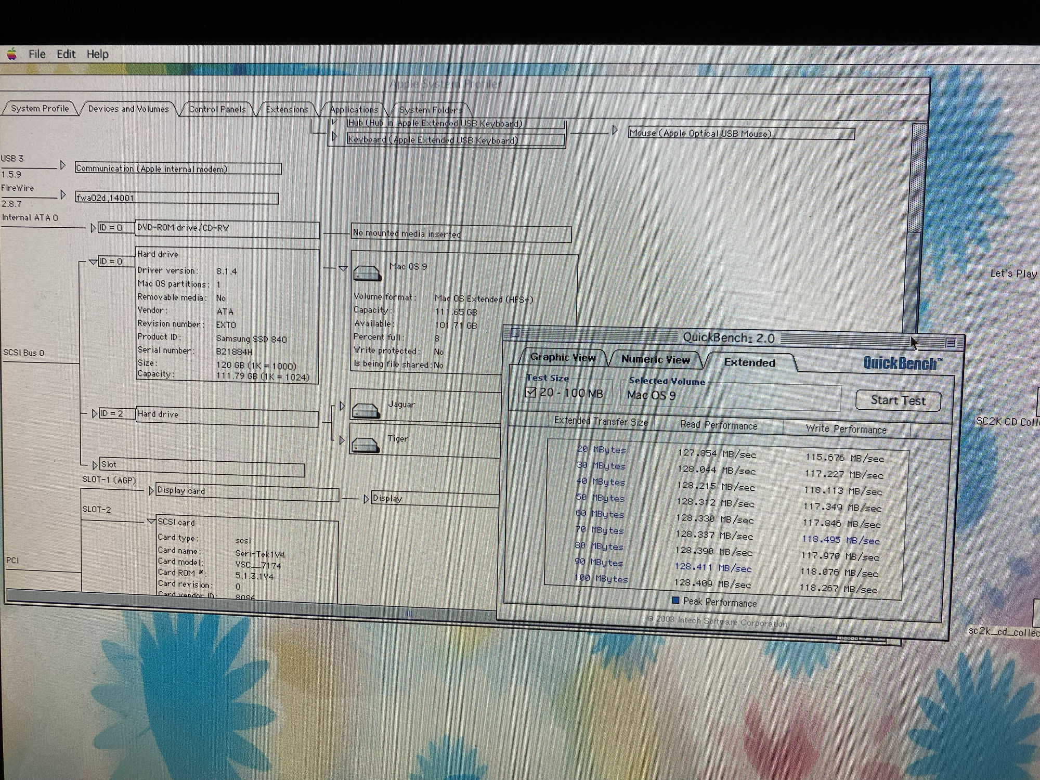Expand the Display card entry
The width and height of the screenshot is (1040, 780).
(151, 490)
